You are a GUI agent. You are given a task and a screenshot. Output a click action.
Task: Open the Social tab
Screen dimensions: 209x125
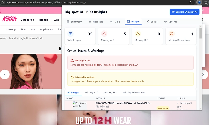152,22
